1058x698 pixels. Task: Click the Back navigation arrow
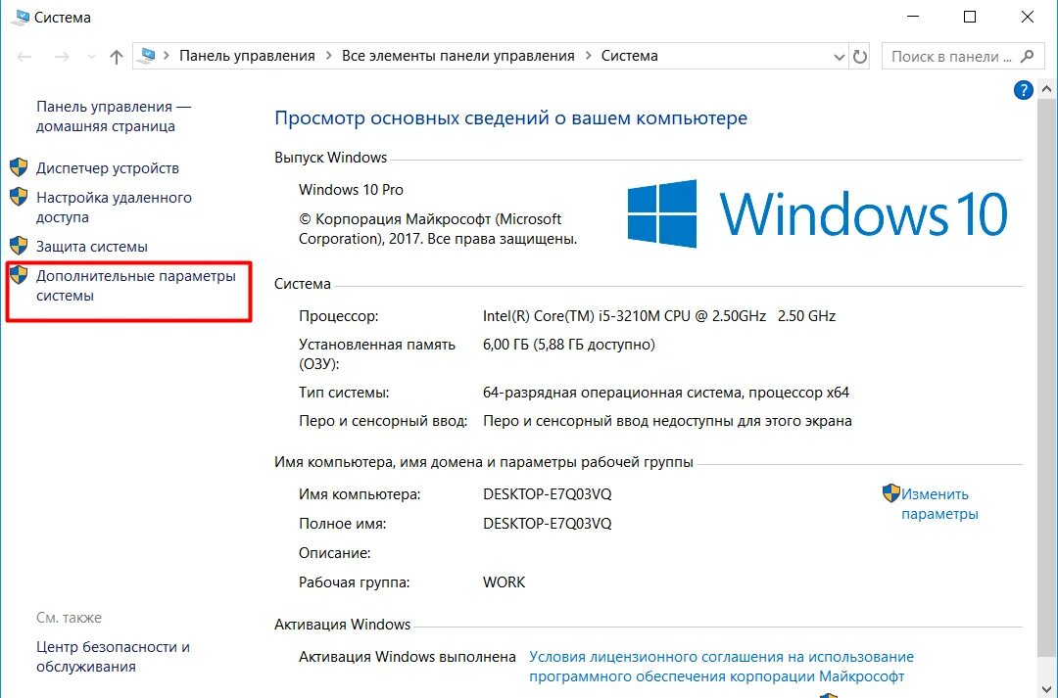pyautogui.click(x=24, y=57)
